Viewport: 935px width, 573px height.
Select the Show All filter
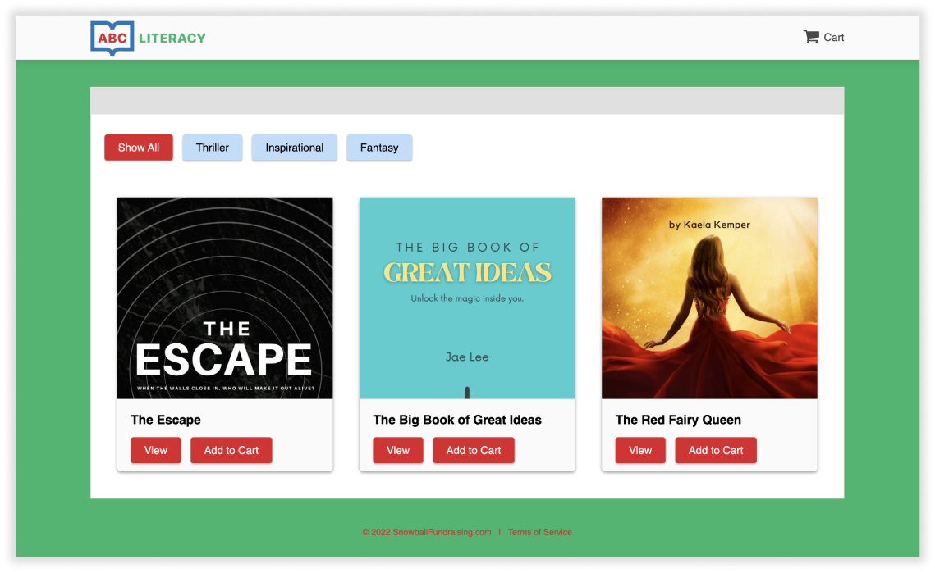point(139,148)
